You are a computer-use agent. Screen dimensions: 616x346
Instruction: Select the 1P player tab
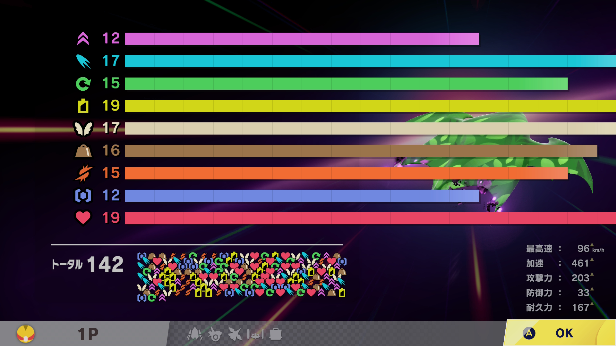(x=88, y=334)
